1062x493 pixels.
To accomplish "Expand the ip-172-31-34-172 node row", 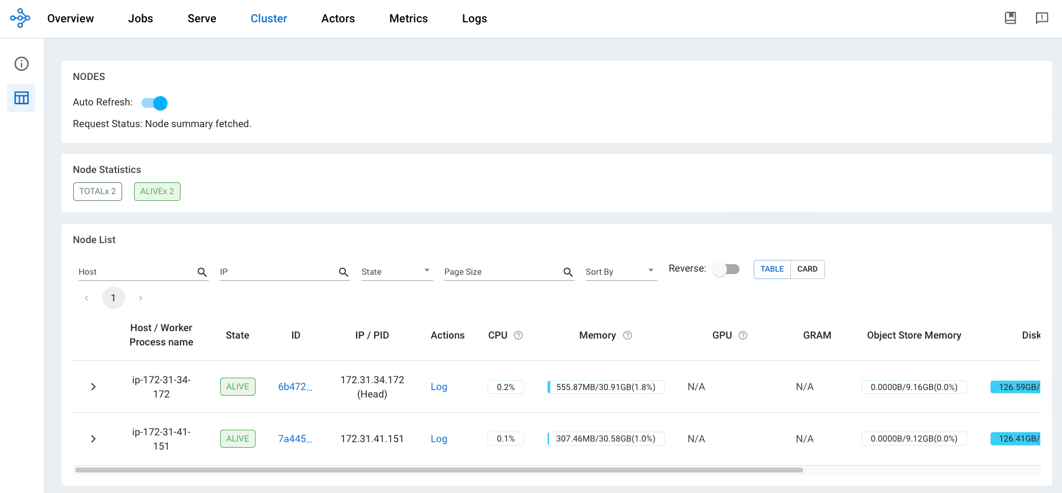I will pos(94,387).
